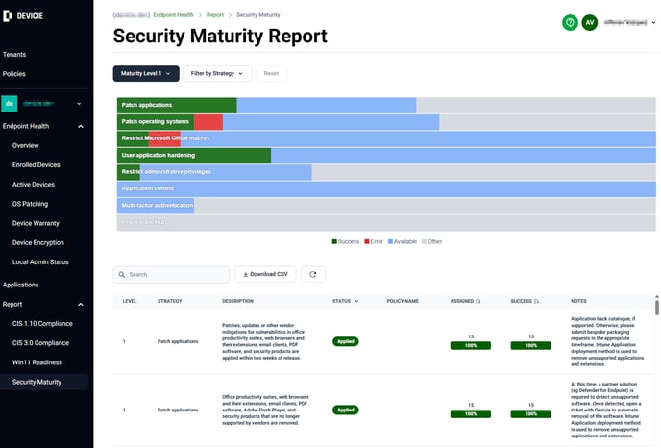Sort by Success column icon
Screen dimensions: 661x448
coord(536,301)
